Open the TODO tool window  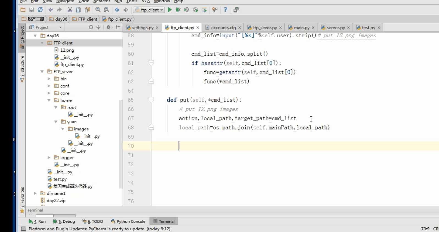(93, 221)
